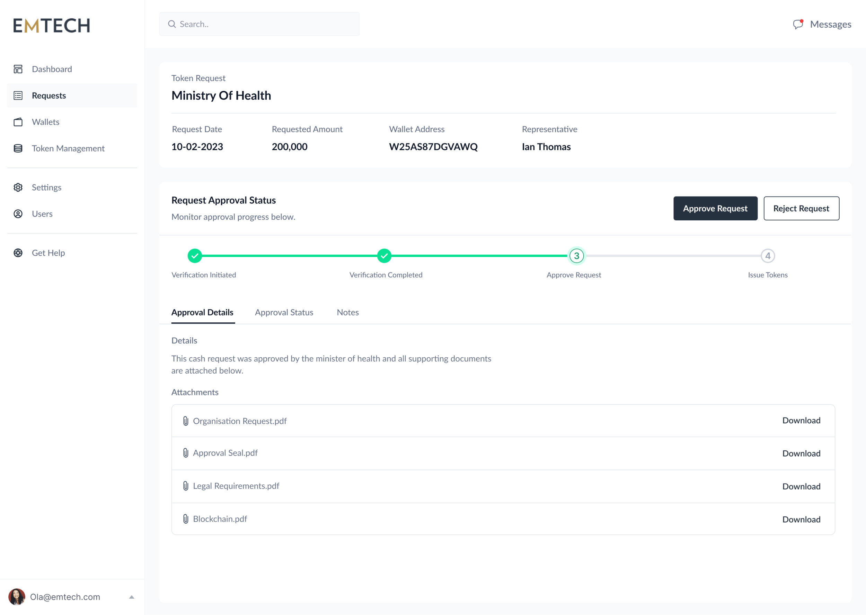Click requested amount 200,000

[x=290, y=147]
